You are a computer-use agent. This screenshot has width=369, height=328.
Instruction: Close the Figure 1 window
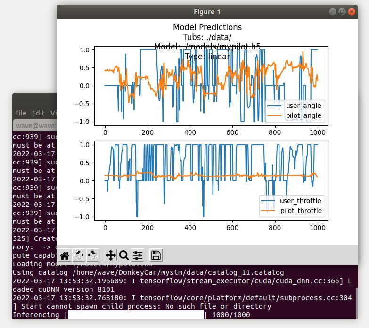tap(352, 12)
